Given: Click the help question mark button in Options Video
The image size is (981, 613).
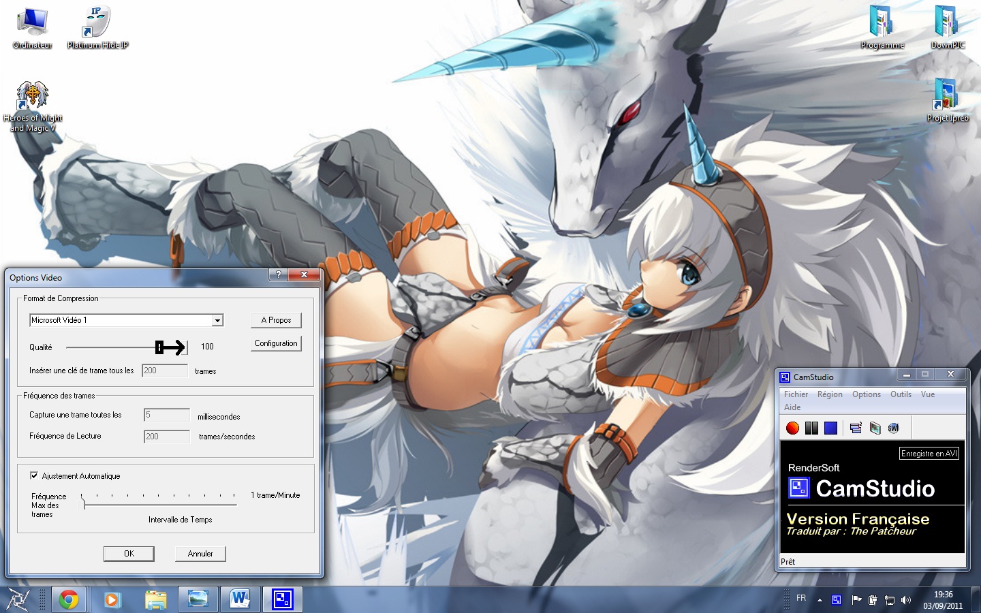Looking at the screenshot, I should coord(278,274).
